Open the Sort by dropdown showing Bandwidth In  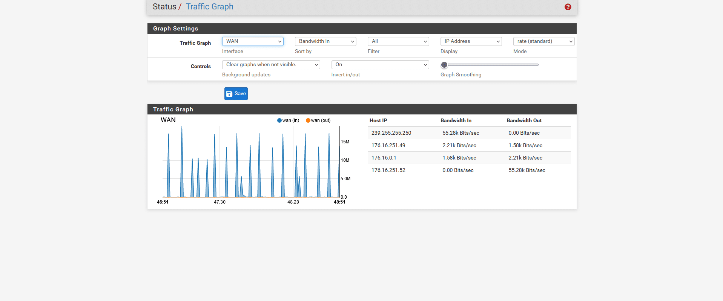point(325,41)
